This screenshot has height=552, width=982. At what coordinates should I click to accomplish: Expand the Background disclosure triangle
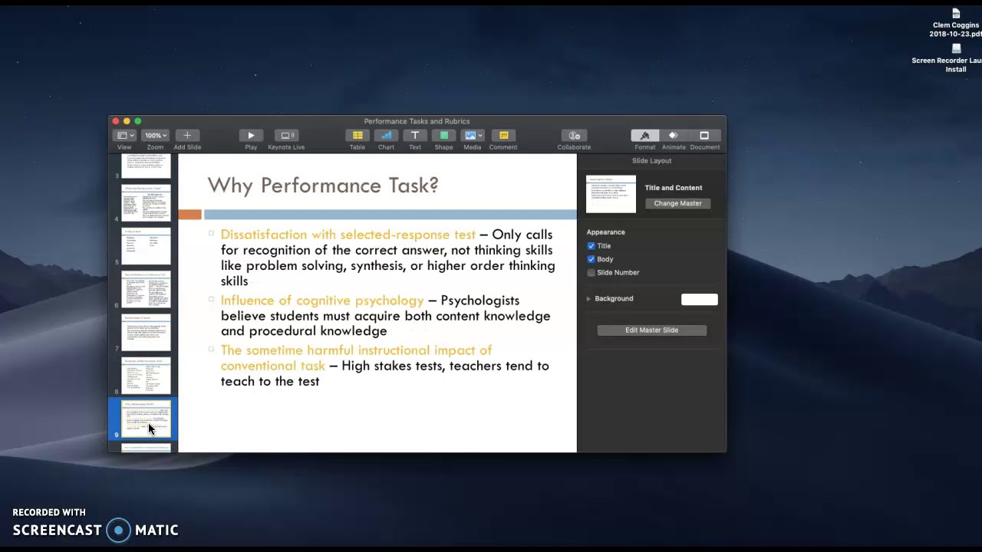588,298
